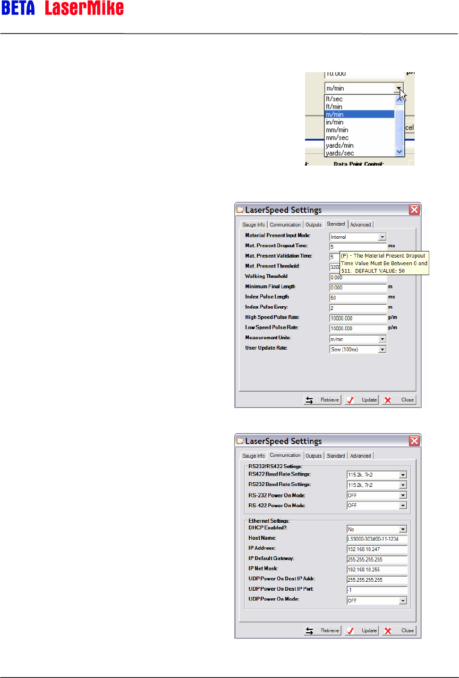Screen dimensions: 459x678
Task: Click Retrieve button in Communication window
Action: [323, 630]
